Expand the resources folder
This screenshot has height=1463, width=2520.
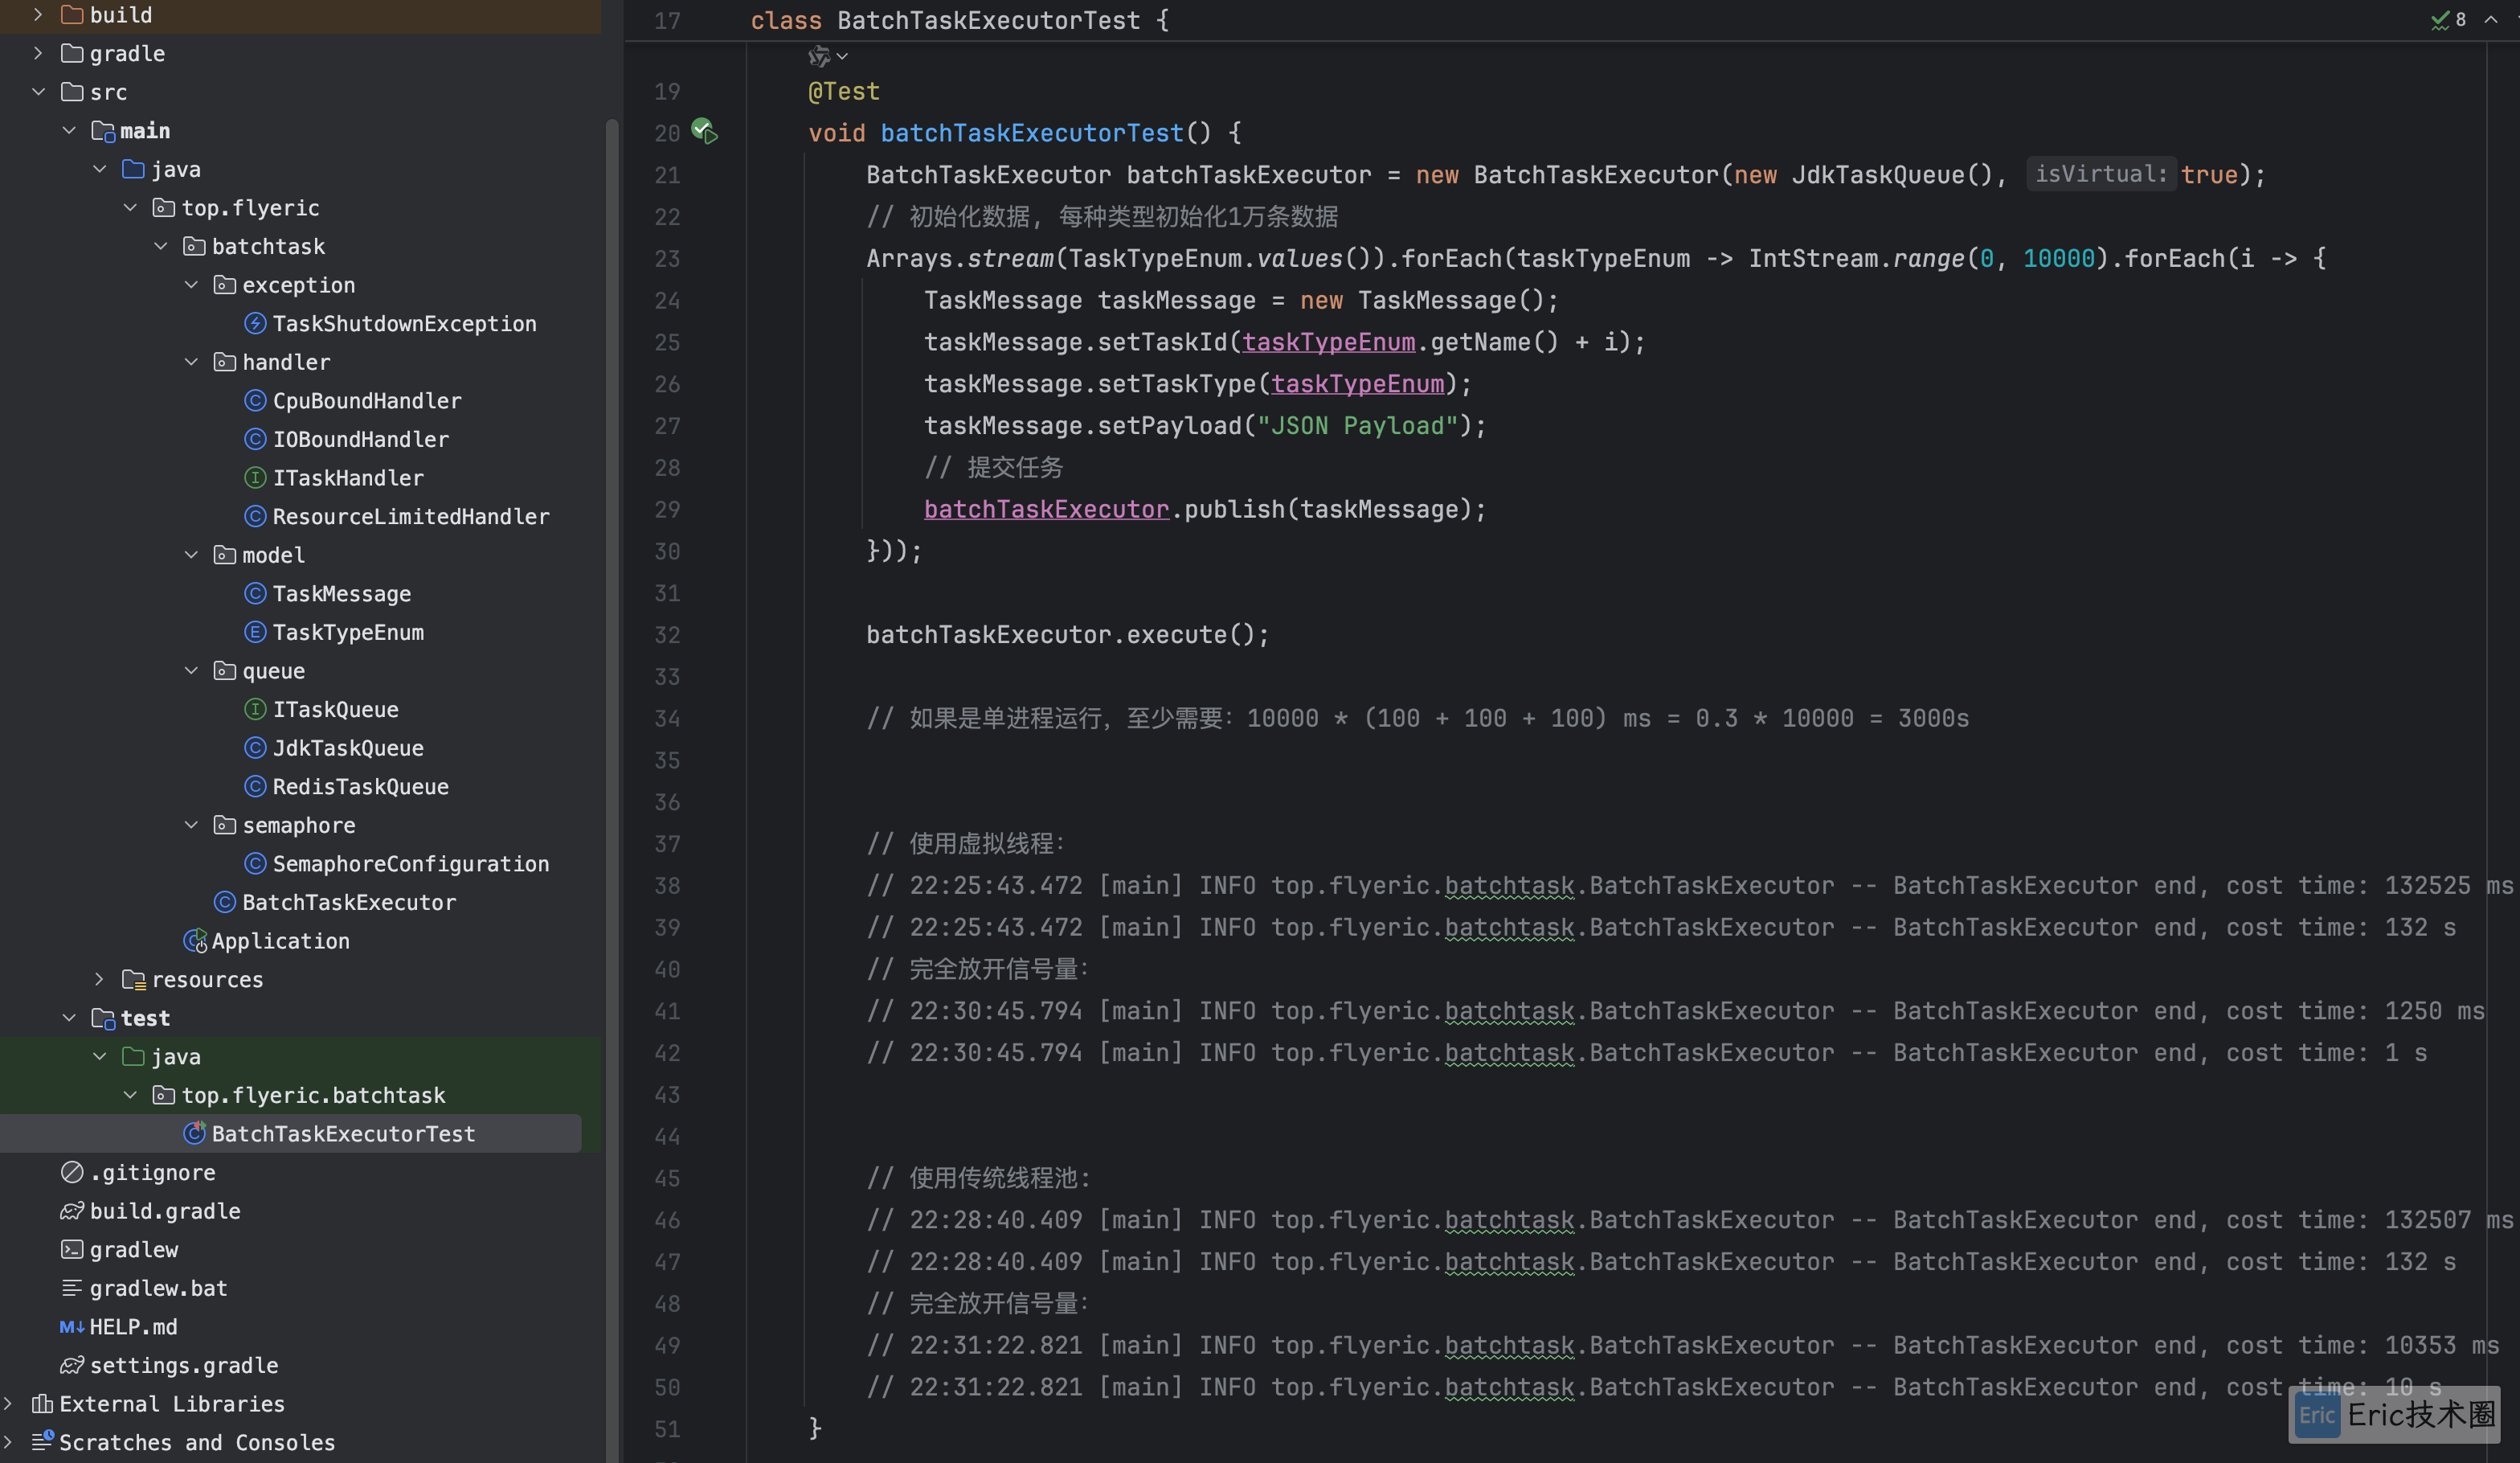click(x=100, y=978)
